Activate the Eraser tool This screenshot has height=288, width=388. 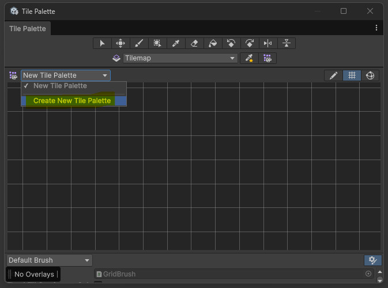194,43
